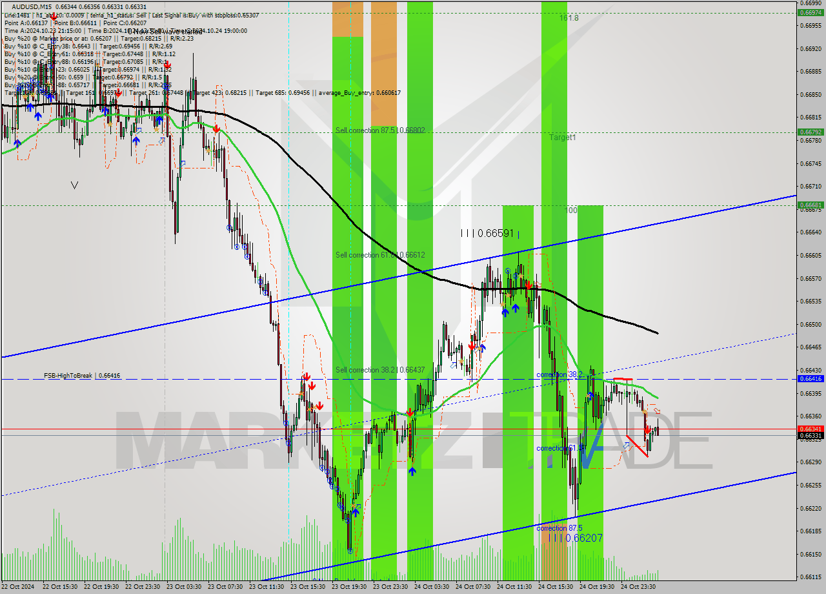Click the '100' Fibonacci level label
The width and height of the screenshot is (826, 594).
(572, 210)
